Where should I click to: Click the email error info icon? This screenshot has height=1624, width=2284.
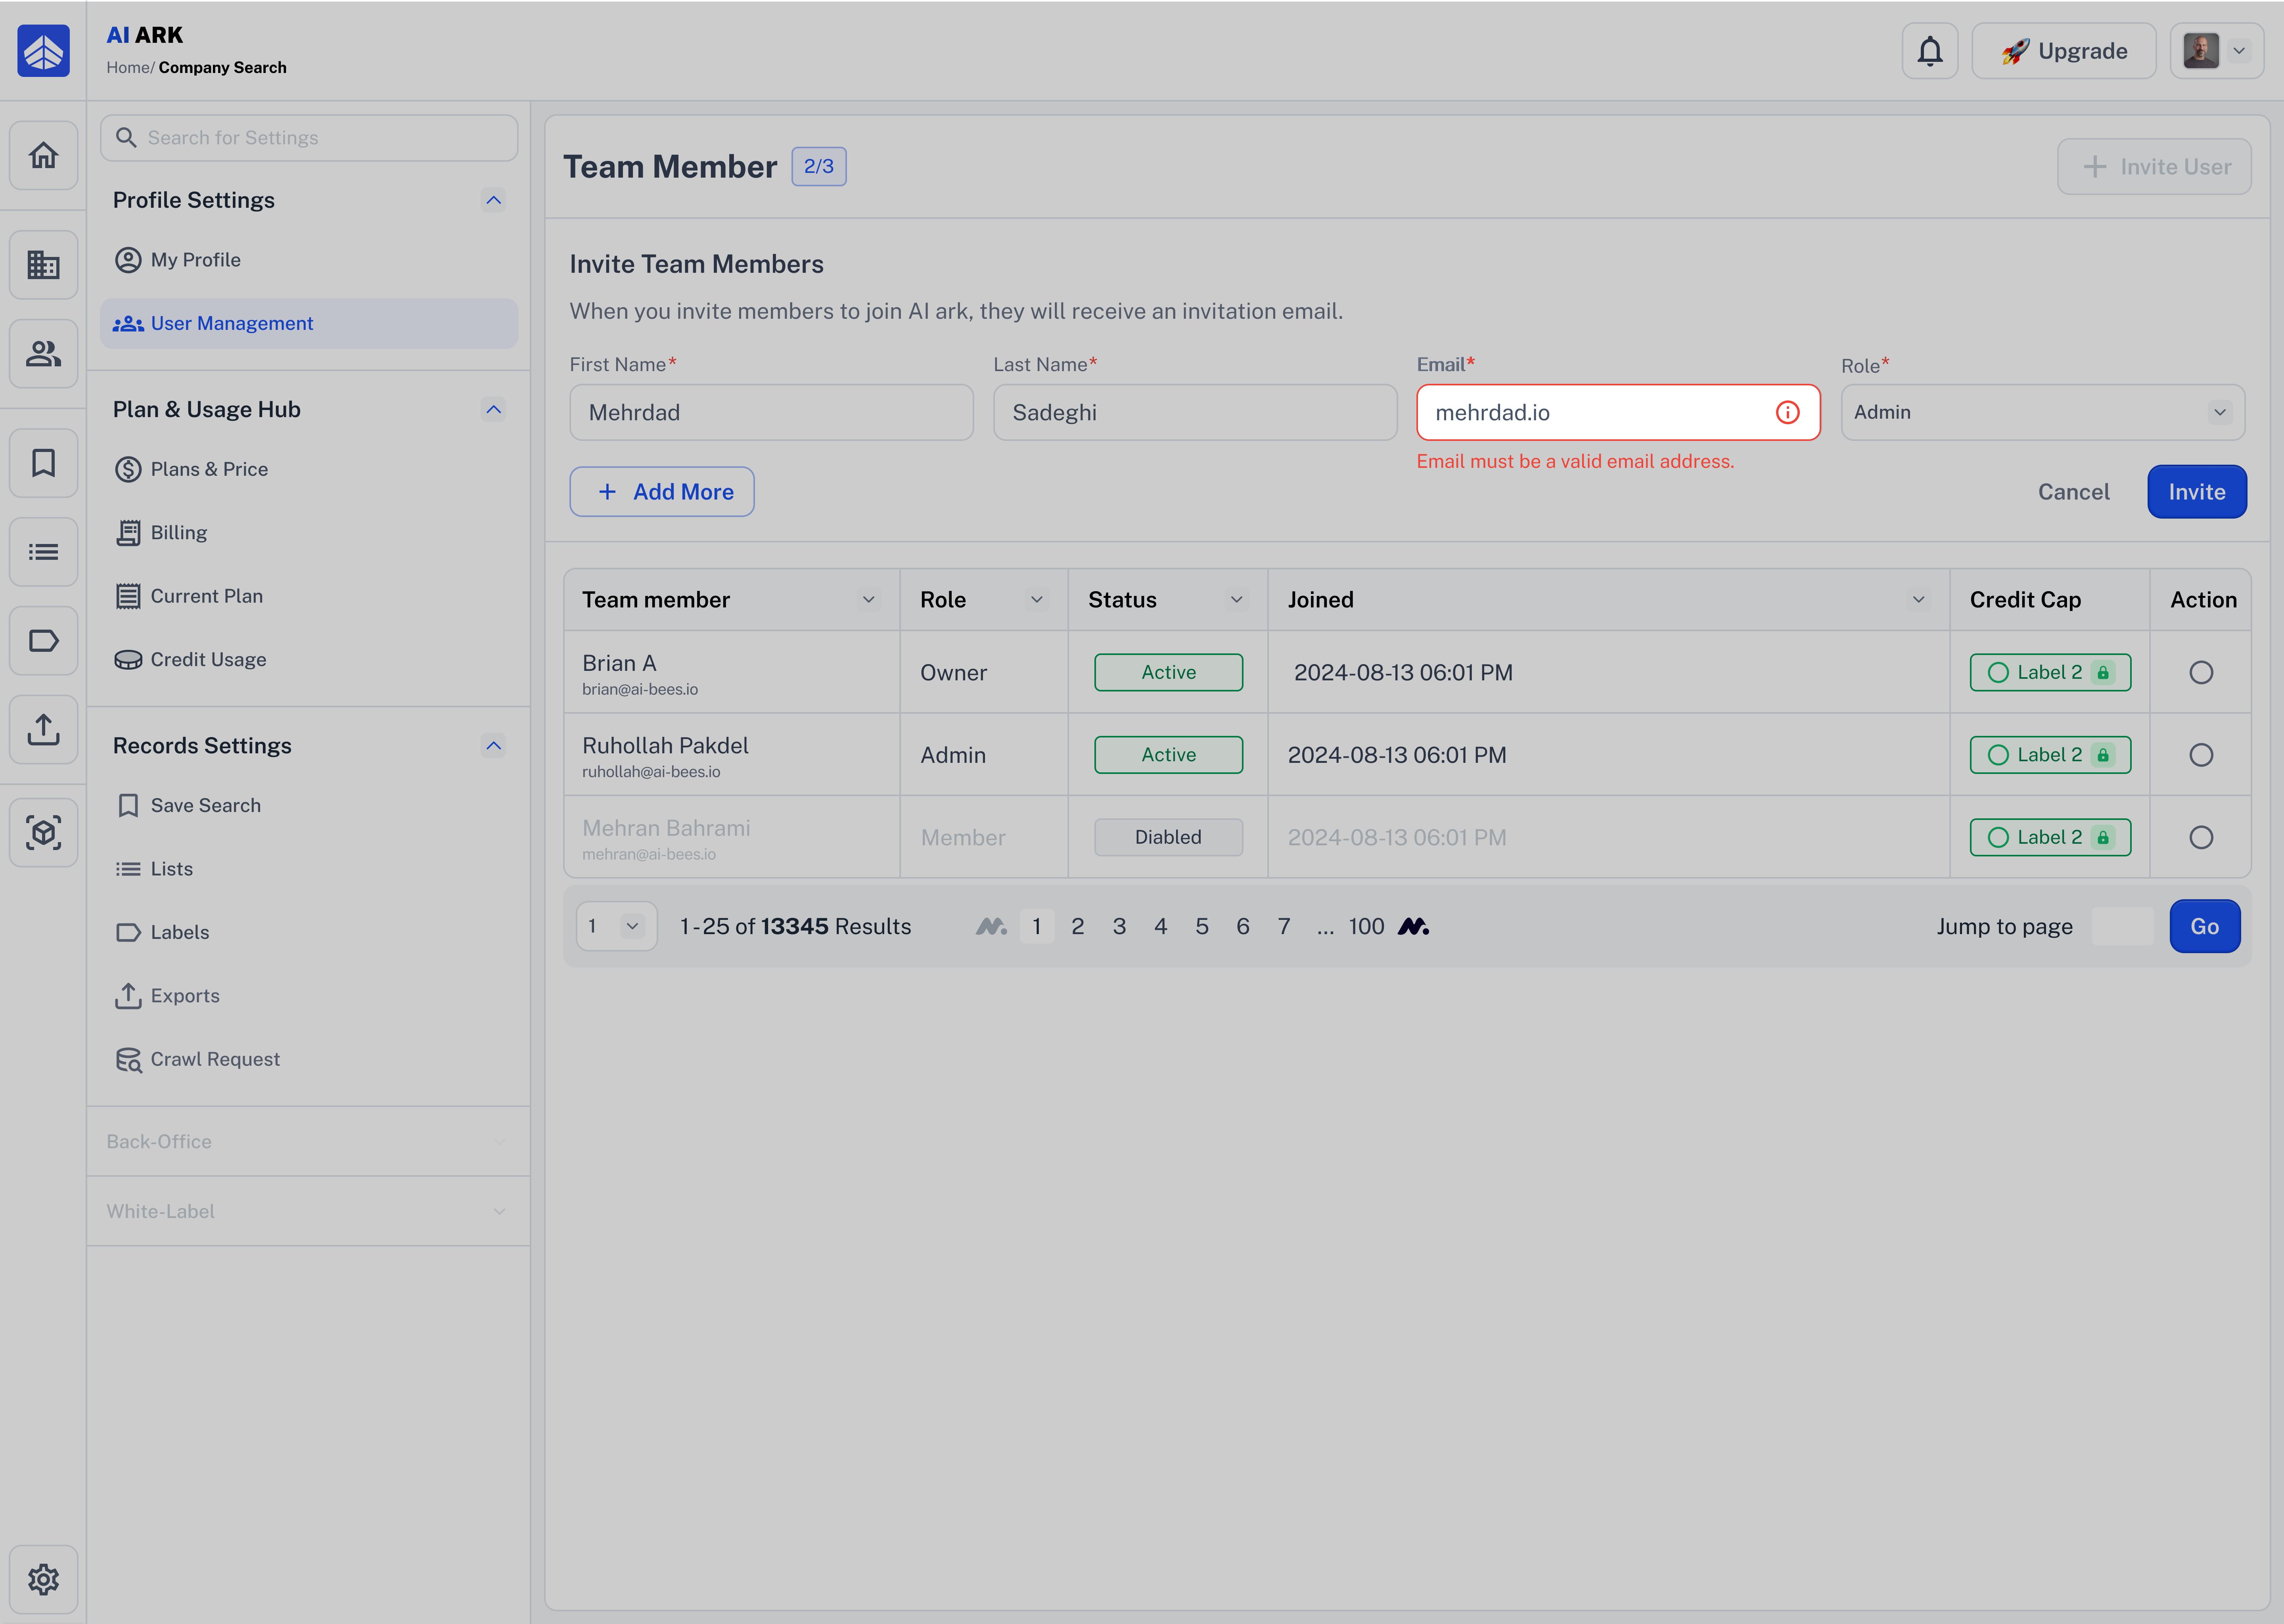coord(1787,412)
